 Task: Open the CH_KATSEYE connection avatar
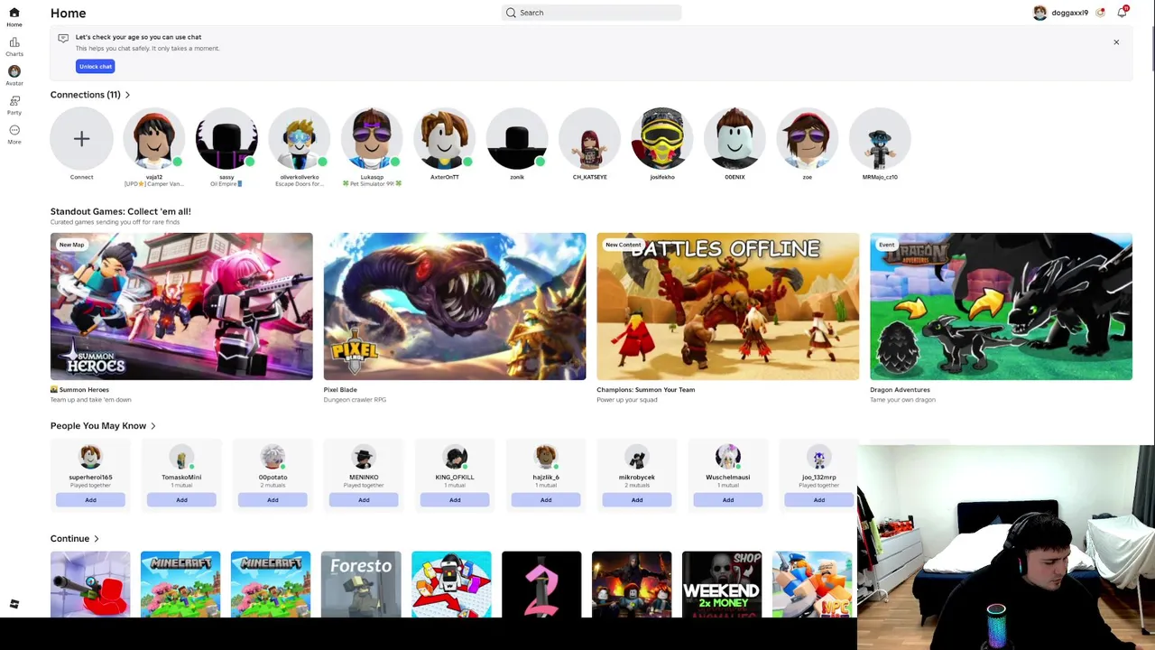click(590, 139)
